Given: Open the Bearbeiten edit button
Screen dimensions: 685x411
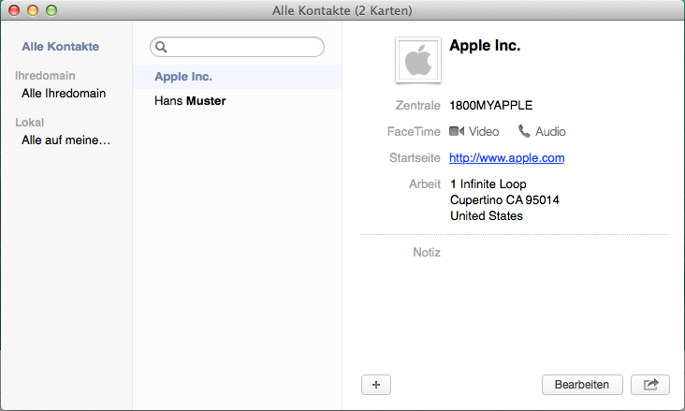Looking at the screenshot, I should tap(582, 385).
